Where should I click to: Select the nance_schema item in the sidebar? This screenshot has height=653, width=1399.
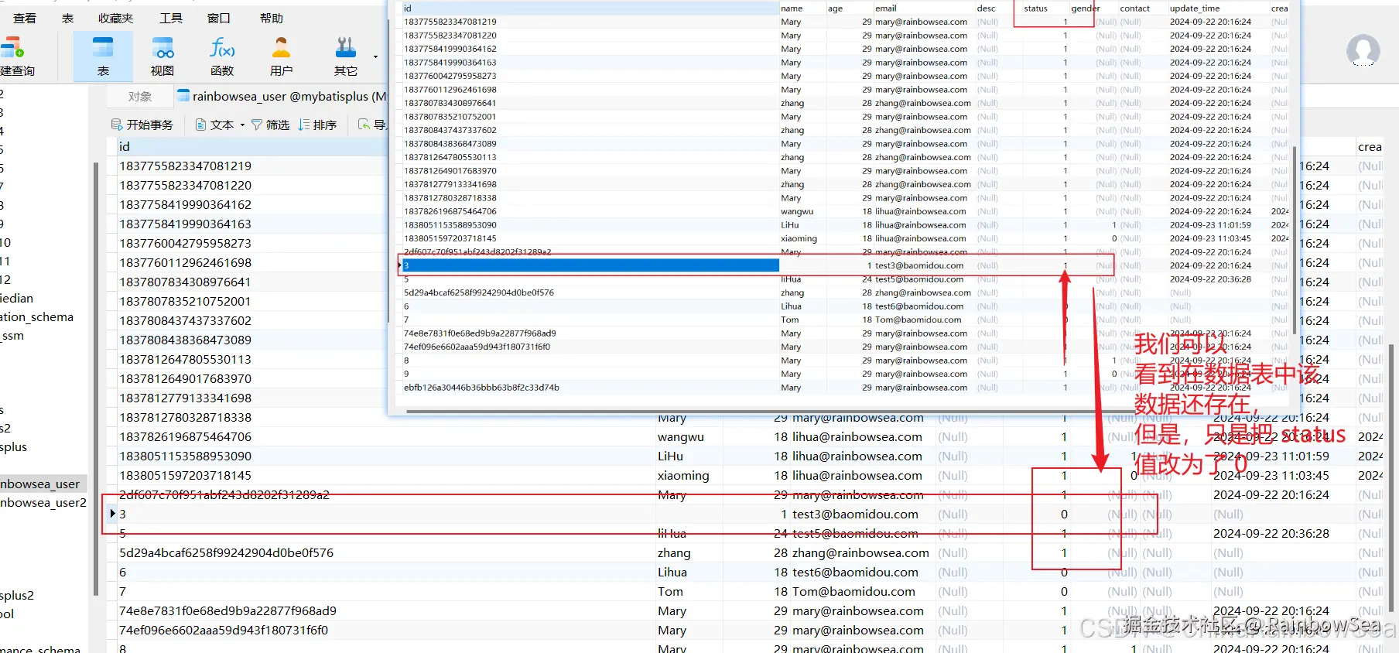click(40, 648)
